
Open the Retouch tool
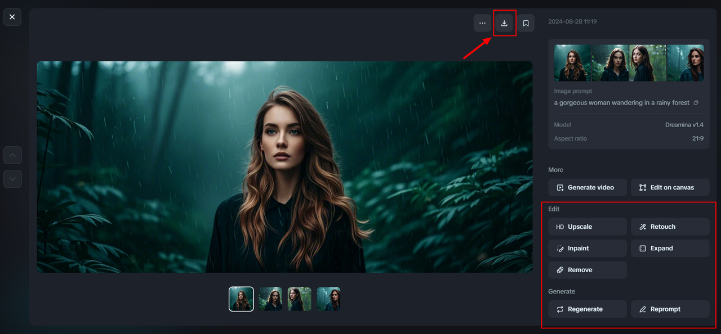click(670, 227)
